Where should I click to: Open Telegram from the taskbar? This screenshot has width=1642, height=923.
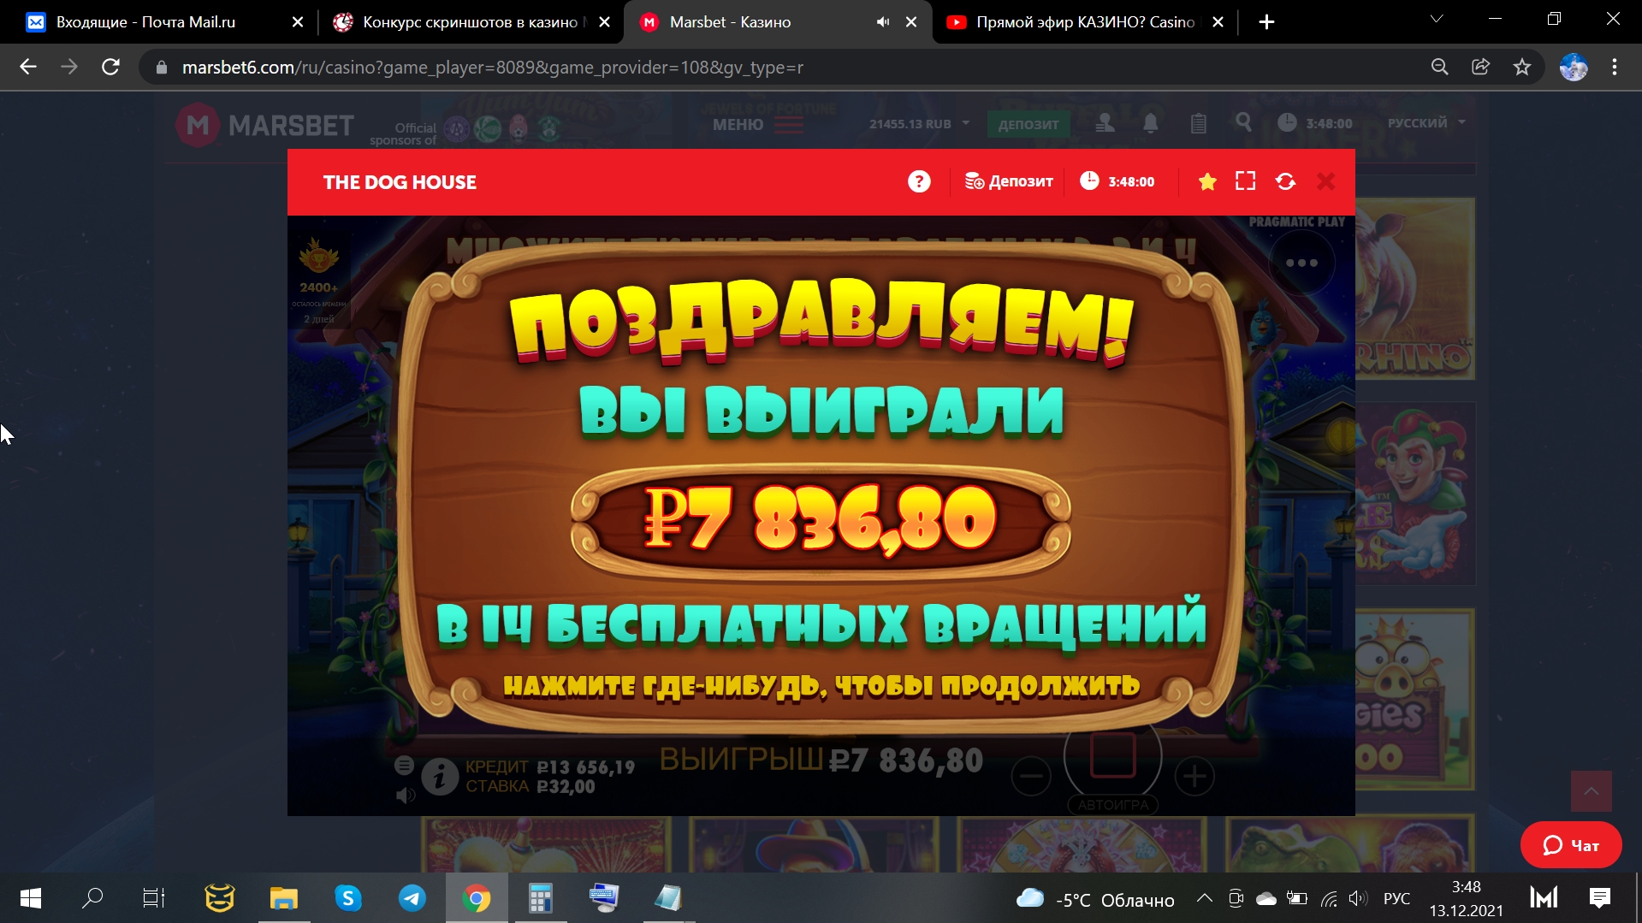[412, 898]
